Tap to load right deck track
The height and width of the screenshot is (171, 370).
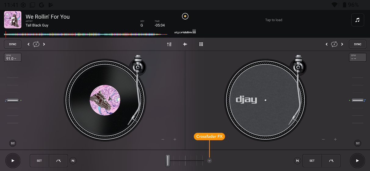[274, 20]
